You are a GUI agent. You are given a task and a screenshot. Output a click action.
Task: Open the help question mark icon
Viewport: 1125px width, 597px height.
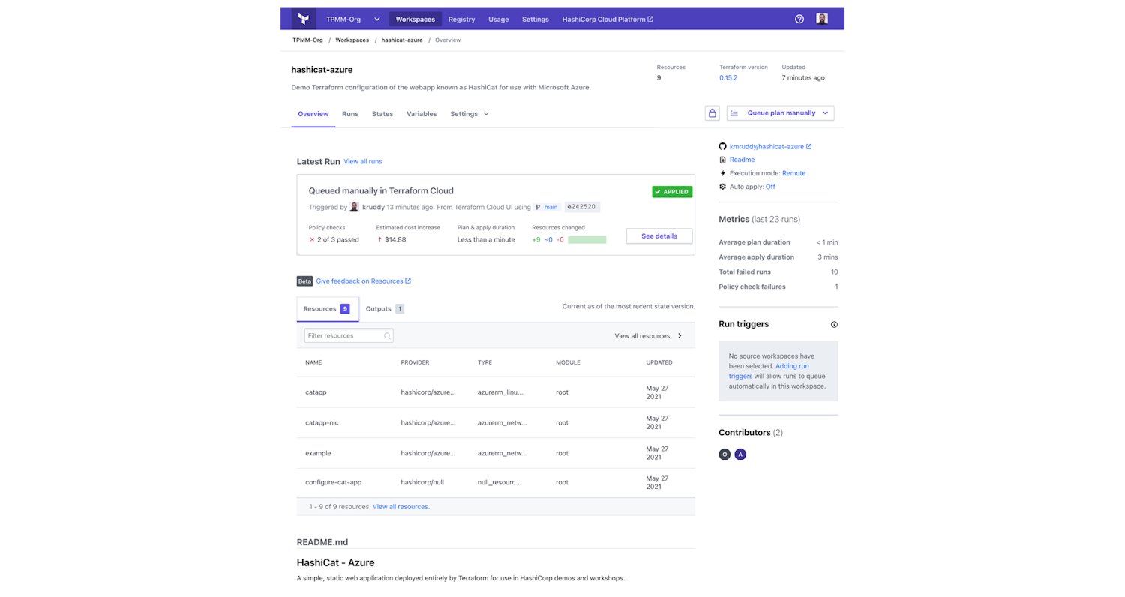pos(799,19)
